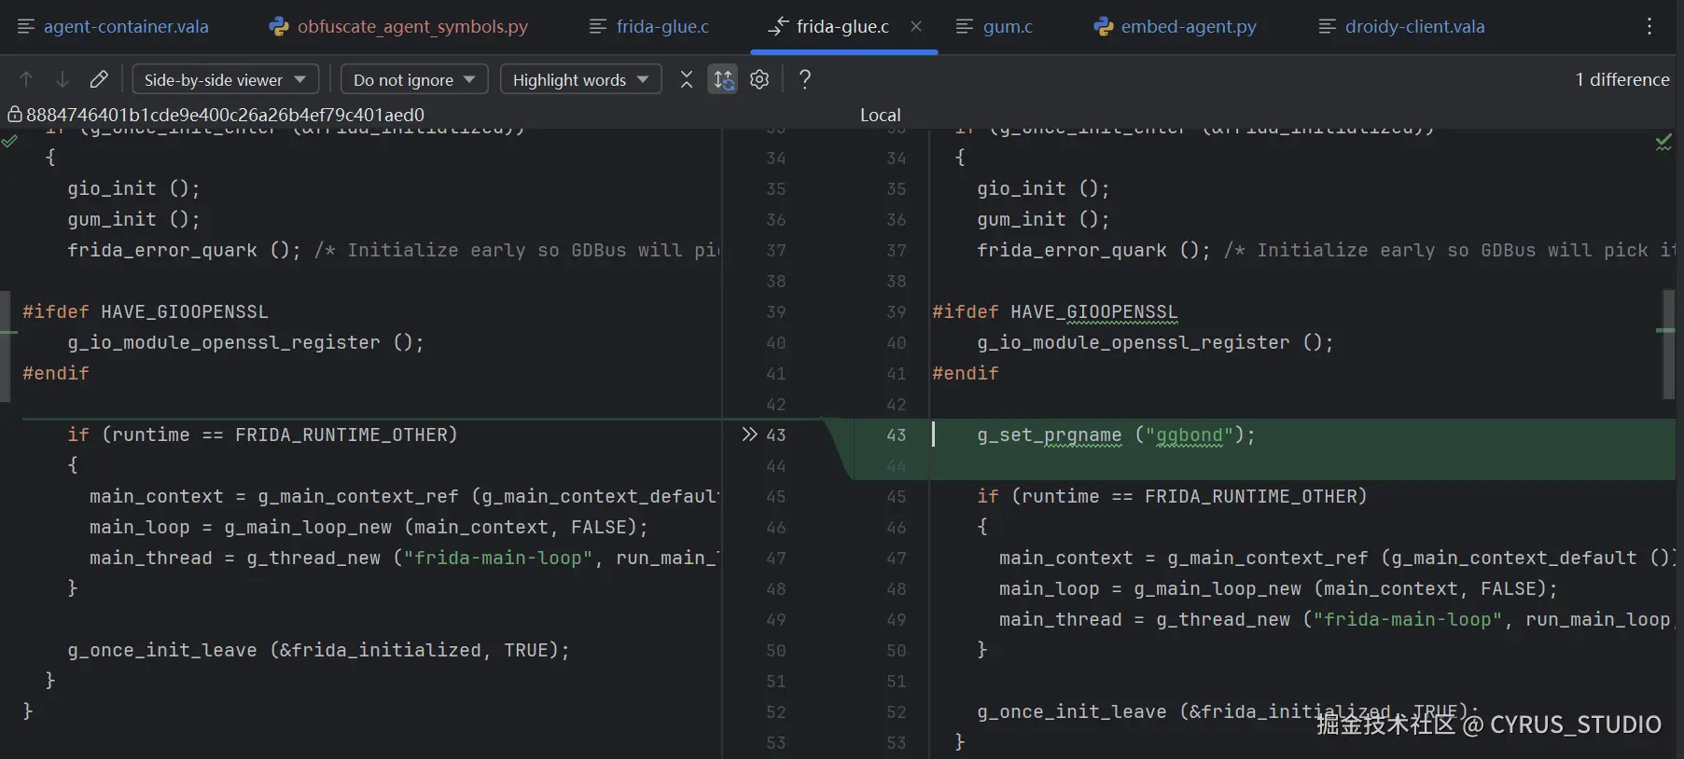
Task: Jump to next difference arrow
Action: (62, 79)
